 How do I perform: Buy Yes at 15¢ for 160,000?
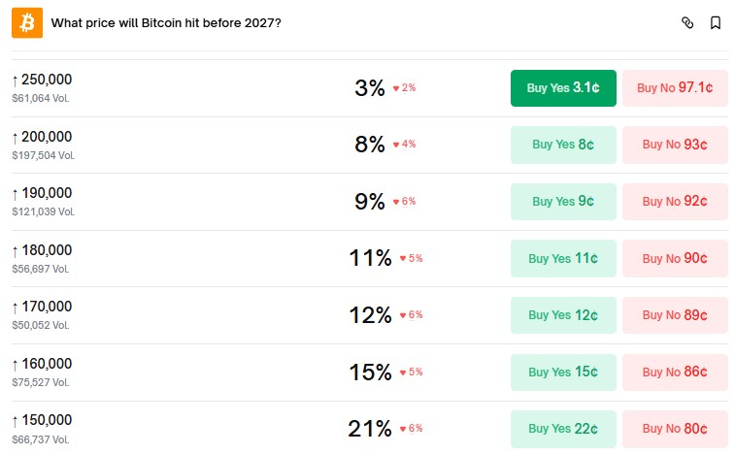click(x=563, y=373)
